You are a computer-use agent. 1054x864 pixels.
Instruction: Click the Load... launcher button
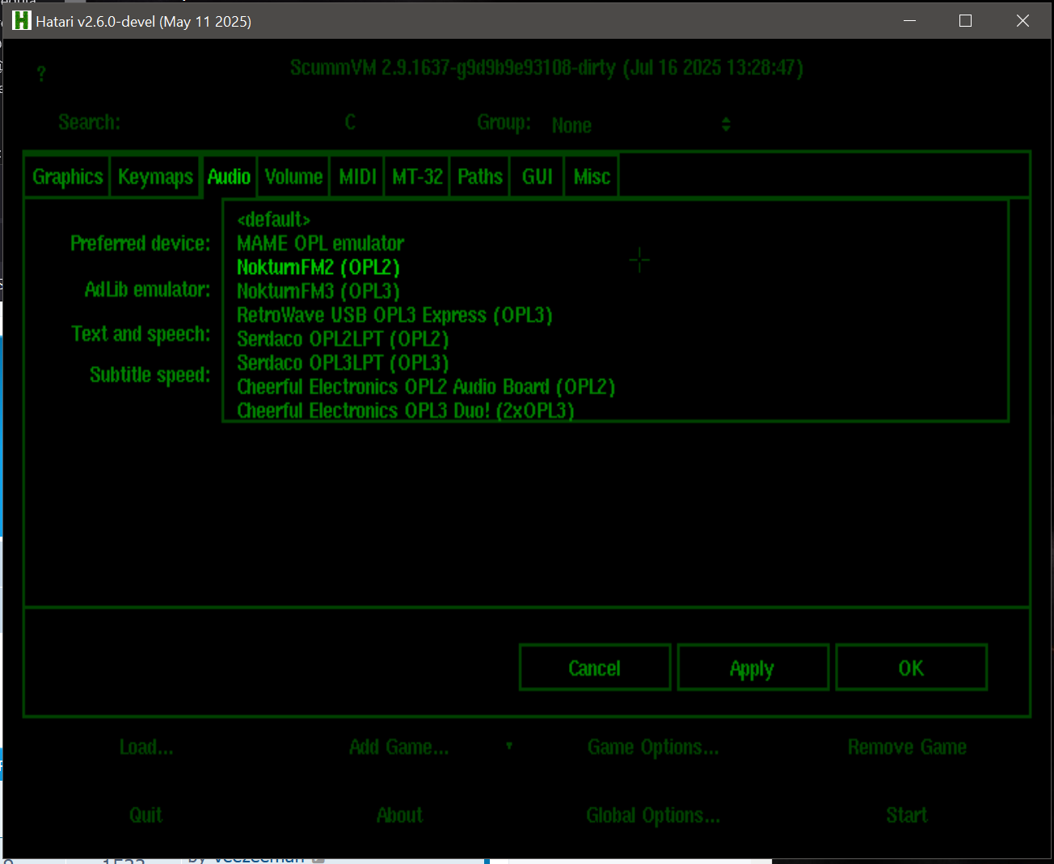(x=146, y=747)
